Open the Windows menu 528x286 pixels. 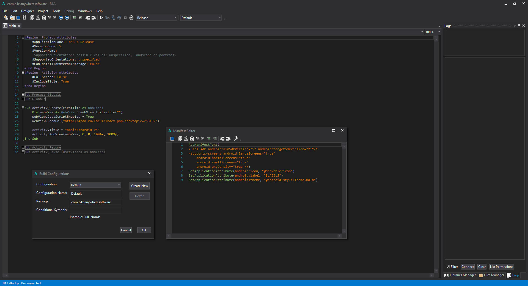pos(85,11)
